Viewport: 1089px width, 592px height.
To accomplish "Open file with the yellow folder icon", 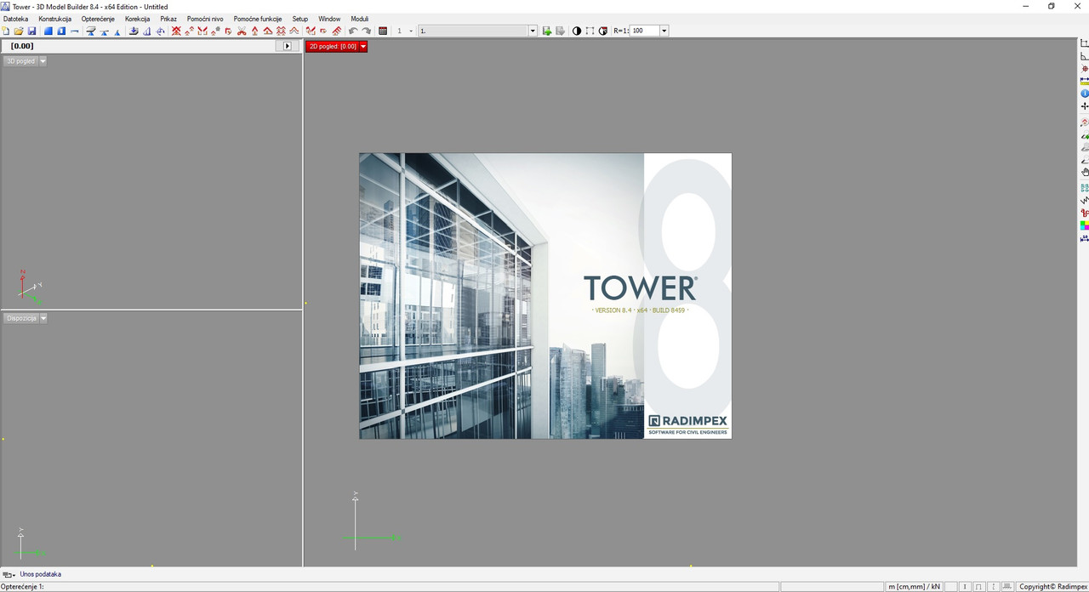I will point(19,31).
